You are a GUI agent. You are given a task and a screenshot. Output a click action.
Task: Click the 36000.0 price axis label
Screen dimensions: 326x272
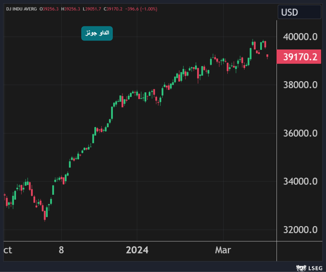(300, 133)
